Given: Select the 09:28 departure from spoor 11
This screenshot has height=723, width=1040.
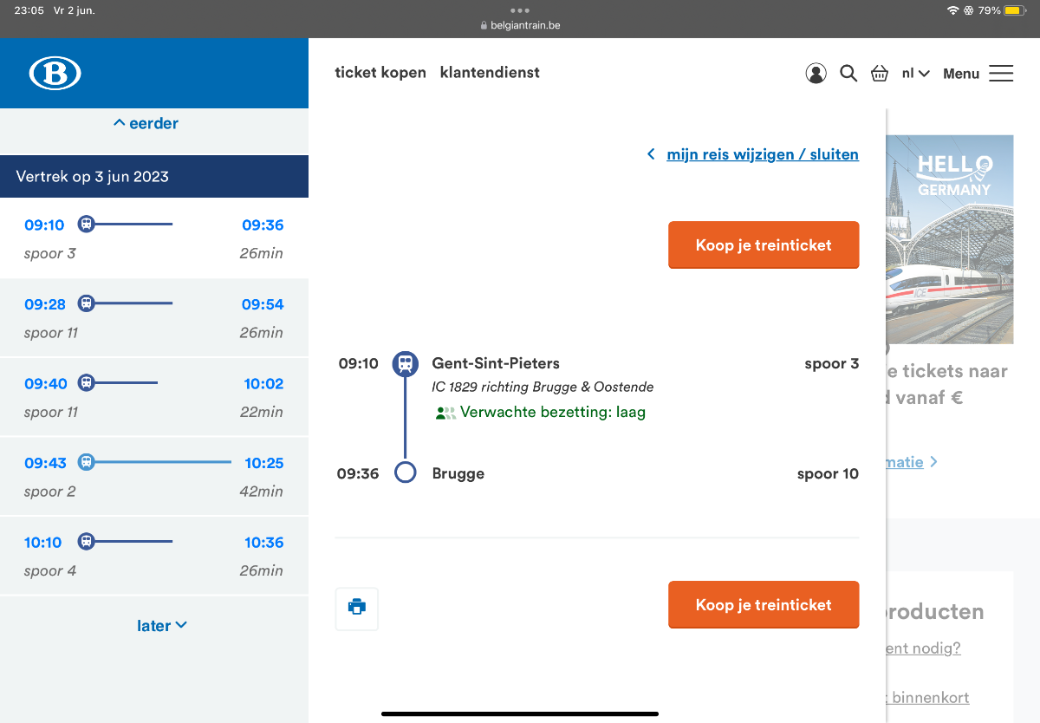Looking at the screenshot, I should 153,318.
